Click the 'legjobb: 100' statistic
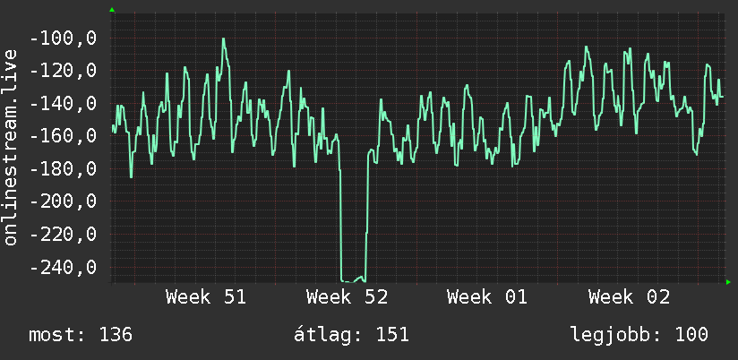The image size is (738, 360). (639, 335)
